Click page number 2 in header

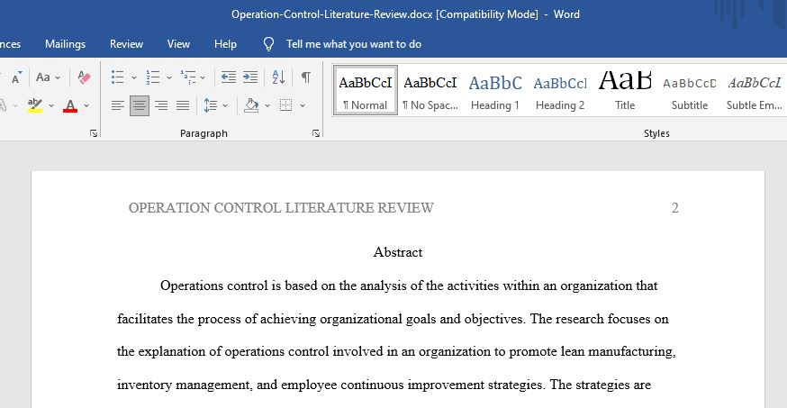click(675, 208)
